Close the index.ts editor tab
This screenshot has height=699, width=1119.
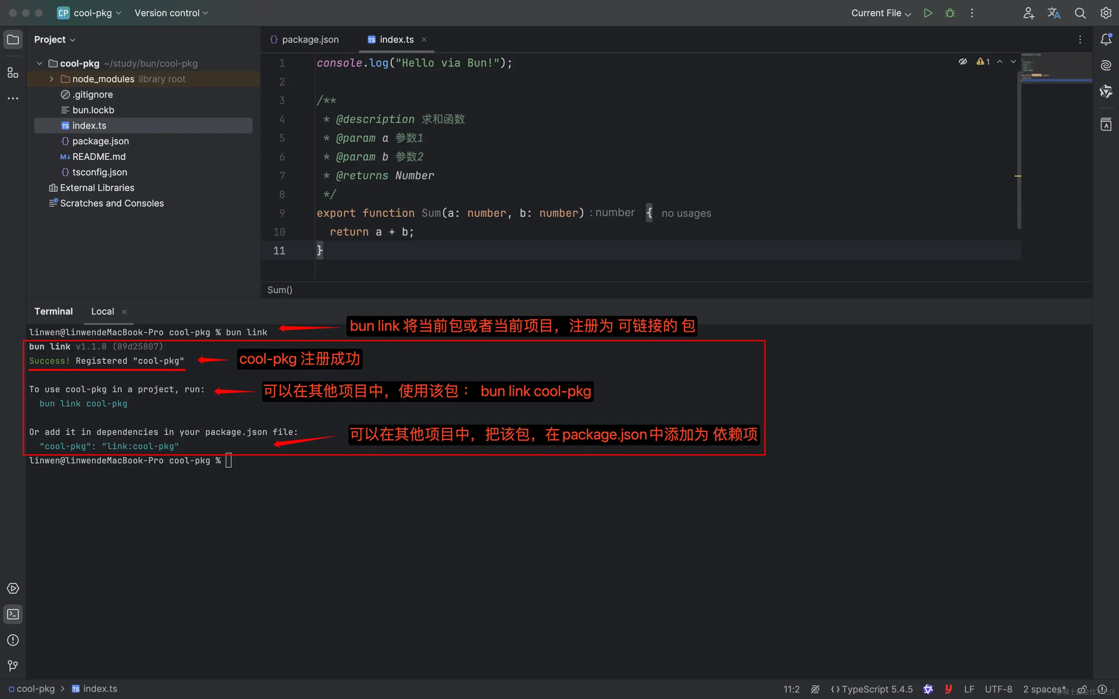[x=424, y=40]
